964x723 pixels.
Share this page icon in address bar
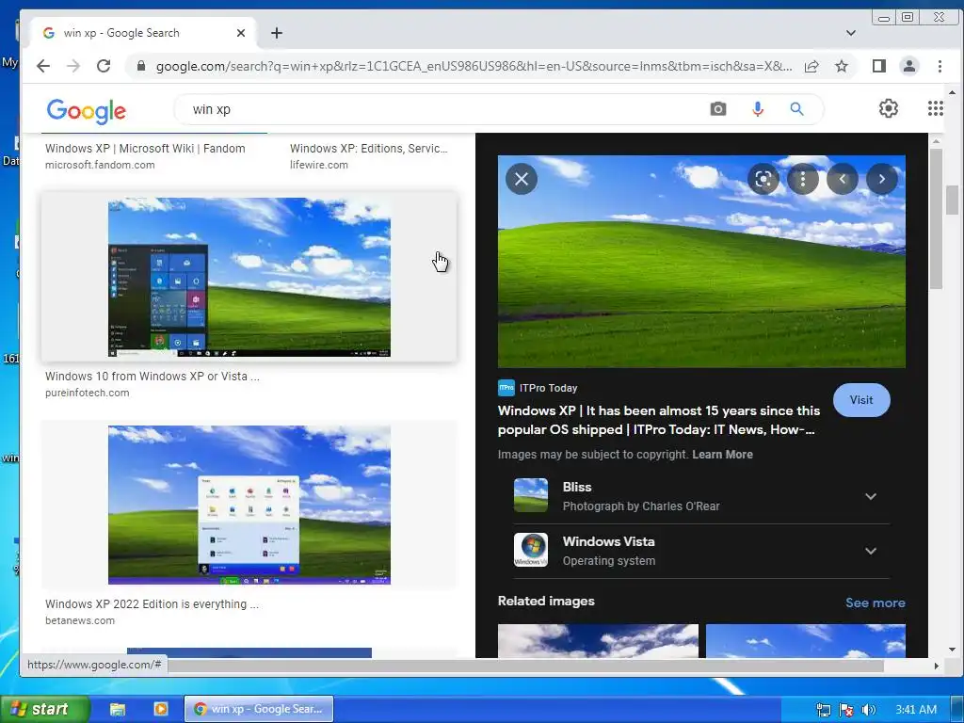(x=811, y=66)
